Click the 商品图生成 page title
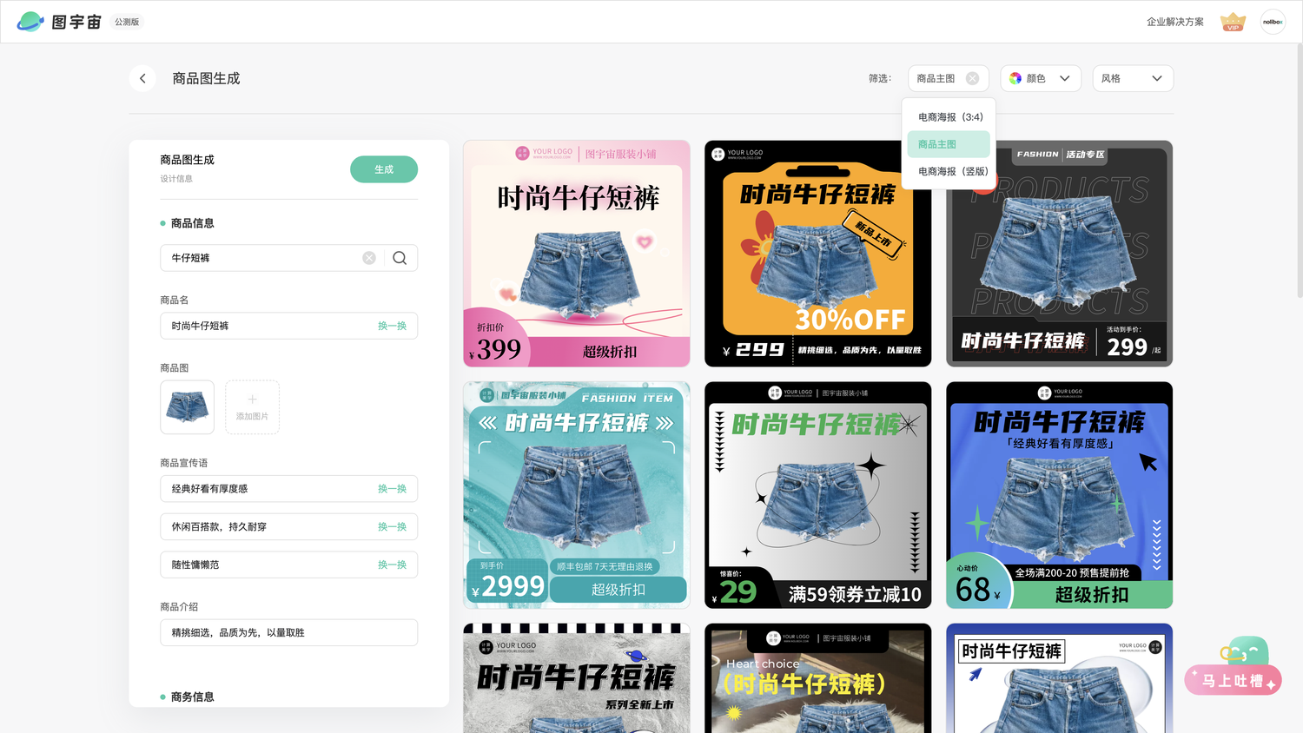This screenshot has width=1303, height=733. [206, 78]
